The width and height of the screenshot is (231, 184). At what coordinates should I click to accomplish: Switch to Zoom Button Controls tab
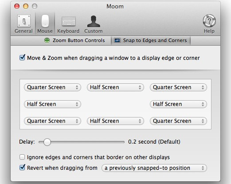[x=74, y=40]
